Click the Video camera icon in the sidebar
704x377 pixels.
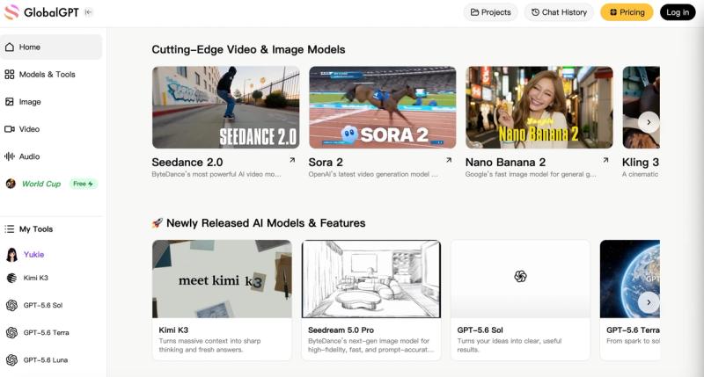pos(10,129)
